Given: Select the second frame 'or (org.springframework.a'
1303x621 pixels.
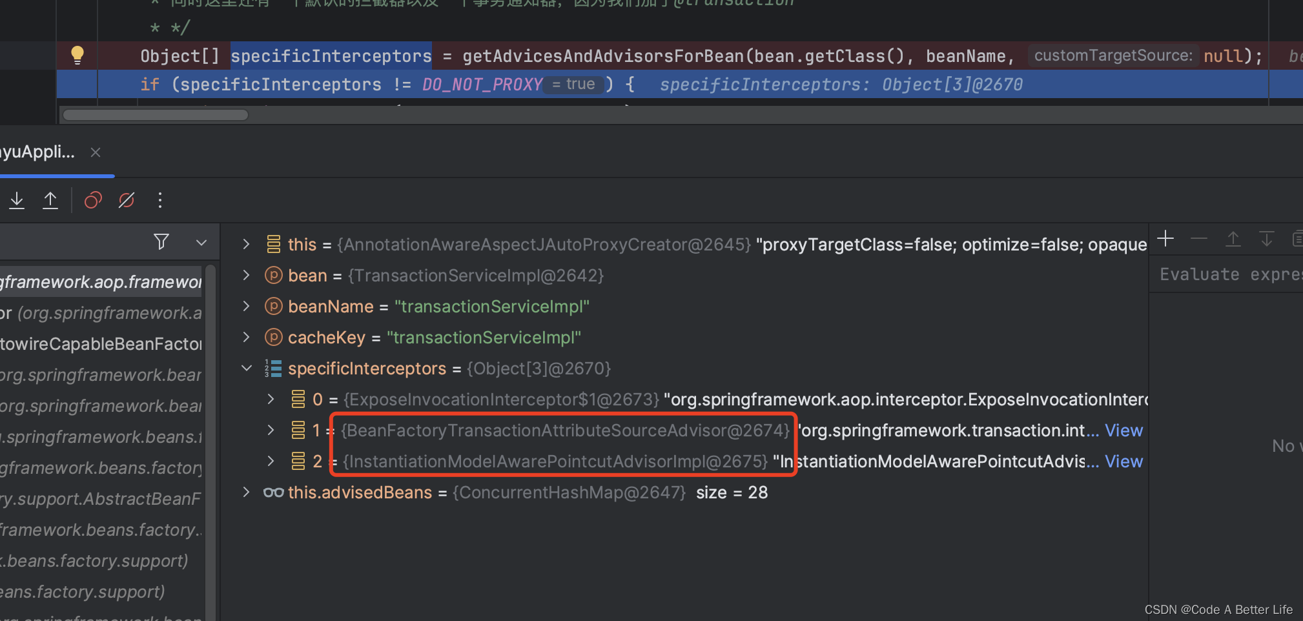Looking at the screenshot, I should pyautogui.click(x=101, y=313).
